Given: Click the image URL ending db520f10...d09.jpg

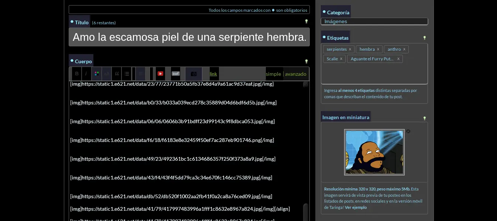Looking at the screenshot, I should (171, 196).
